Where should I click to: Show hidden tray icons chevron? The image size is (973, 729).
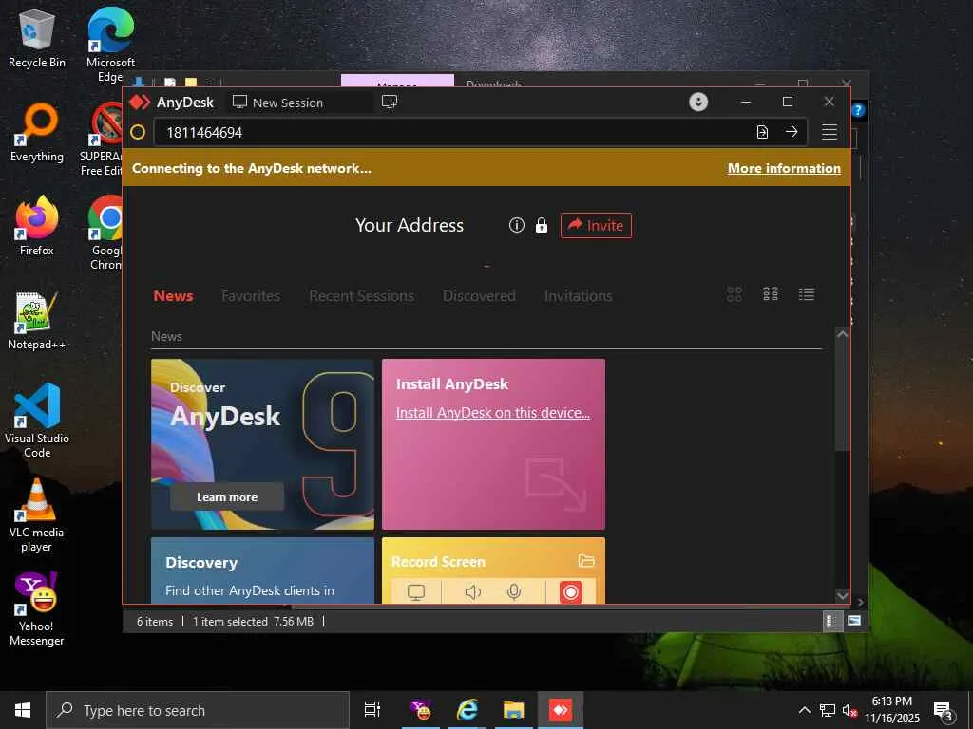click(x=804, y=710)
